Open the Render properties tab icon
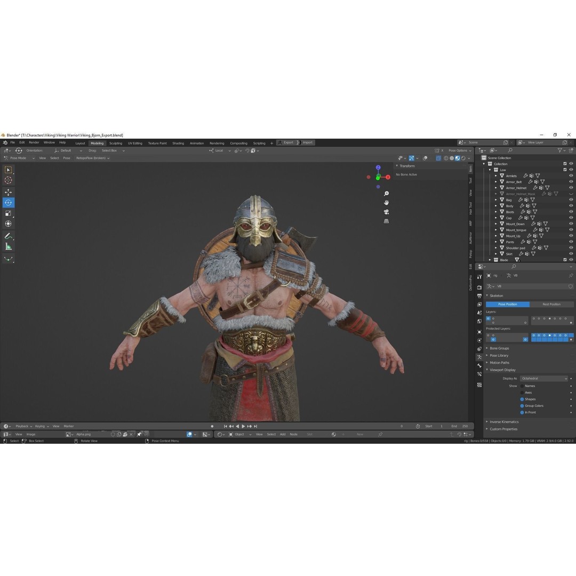The image size is (576, 576). coord(479,287)
